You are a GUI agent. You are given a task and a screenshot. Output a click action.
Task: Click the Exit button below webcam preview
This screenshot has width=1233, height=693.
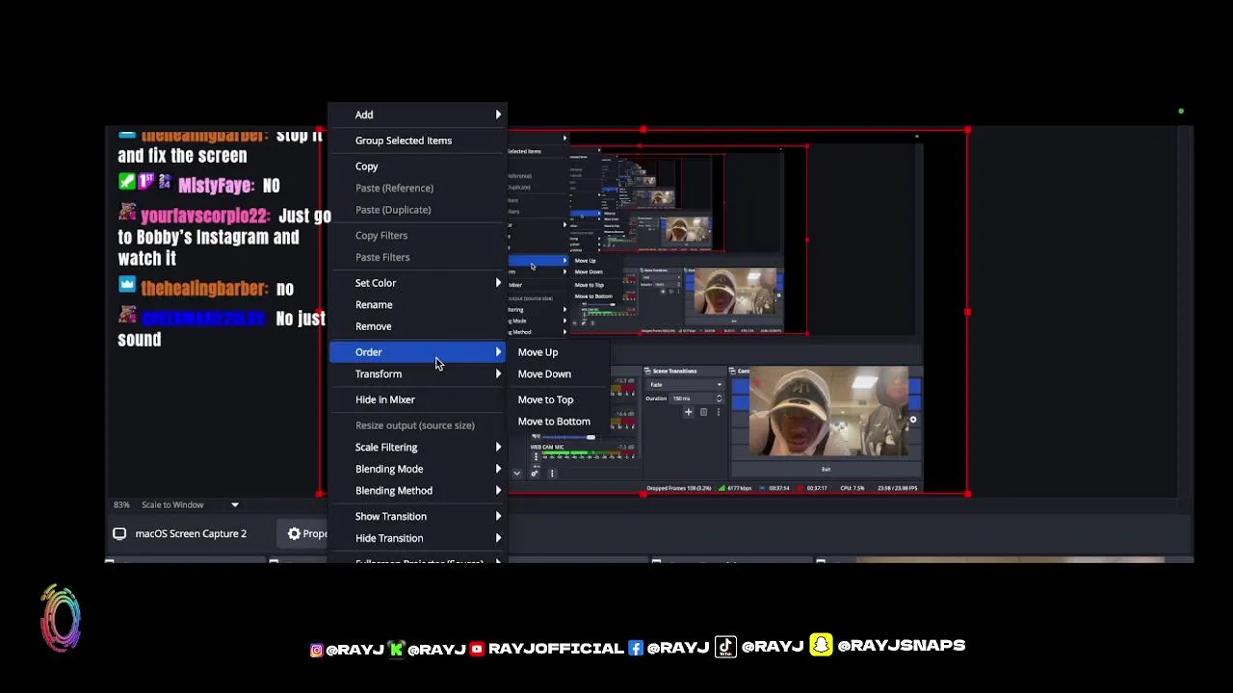coord(826,470)
